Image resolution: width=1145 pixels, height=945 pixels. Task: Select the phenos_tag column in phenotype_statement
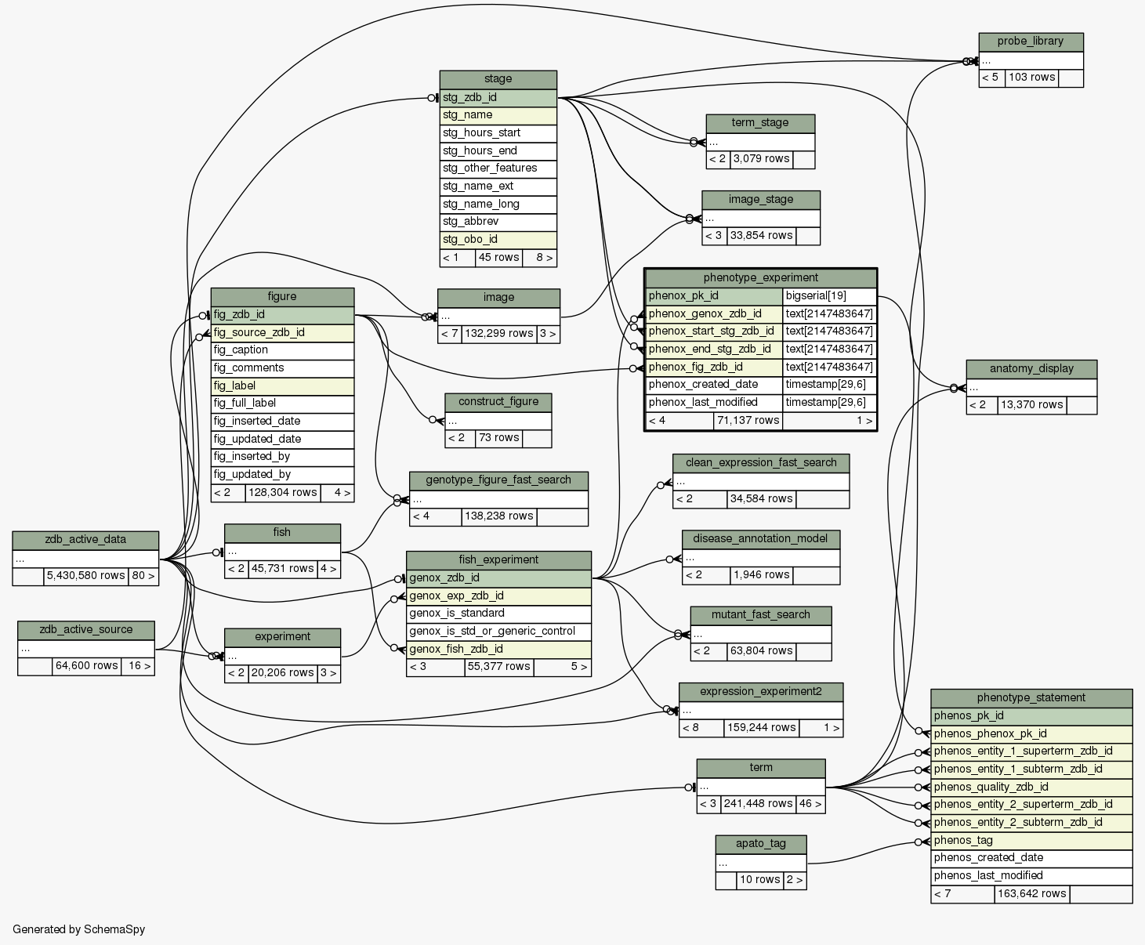[x=1031, y=841]
